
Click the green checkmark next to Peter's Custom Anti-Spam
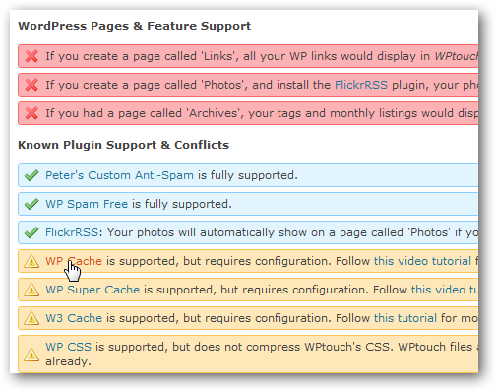tap(31, 175)
